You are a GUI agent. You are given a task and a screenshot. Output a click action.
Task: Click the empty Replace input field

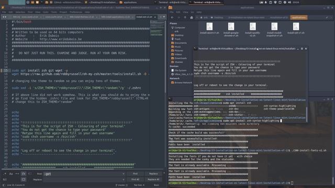[x=84, y=180]
